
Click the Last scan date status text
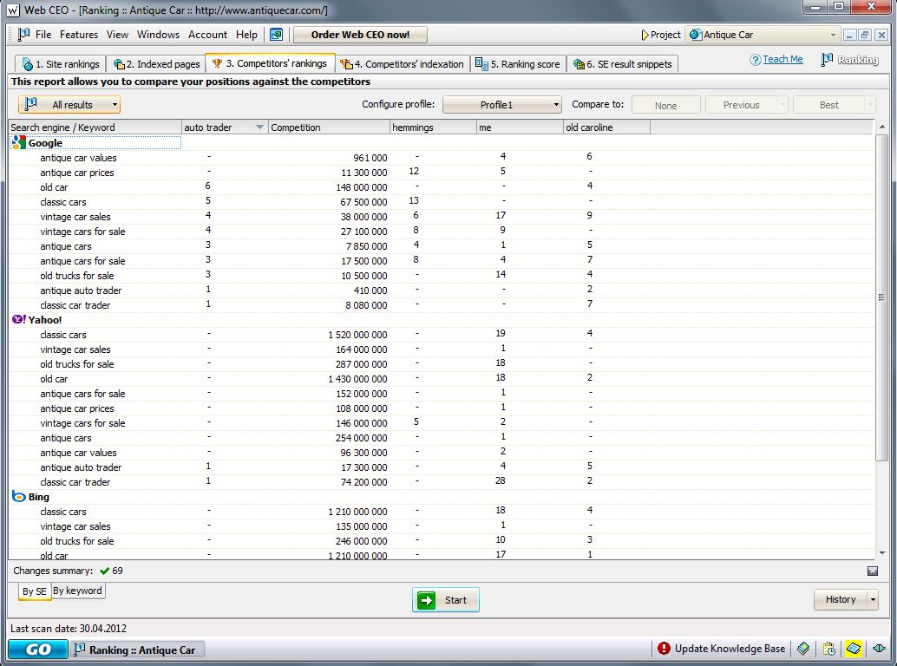pyautogui.click(x=68, y=628)
